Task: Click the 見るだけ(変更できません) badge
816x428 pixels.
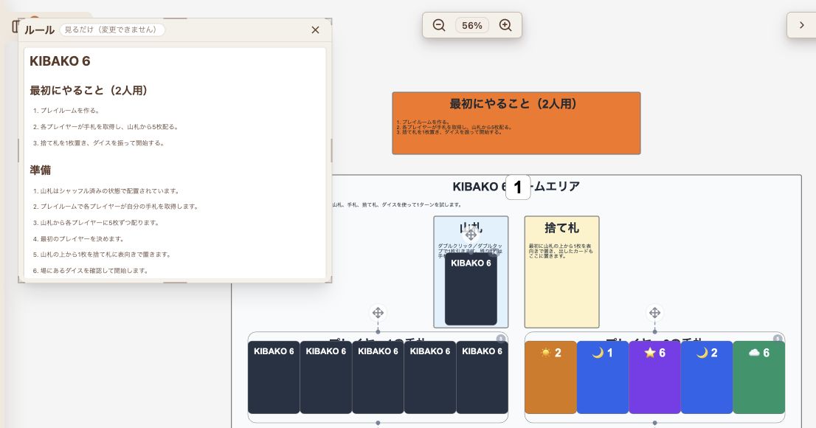Action: coord(112,30)
